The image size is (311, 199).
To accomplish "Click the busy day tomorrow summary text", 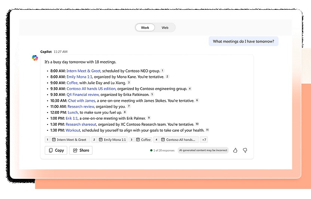I will 80,62.
